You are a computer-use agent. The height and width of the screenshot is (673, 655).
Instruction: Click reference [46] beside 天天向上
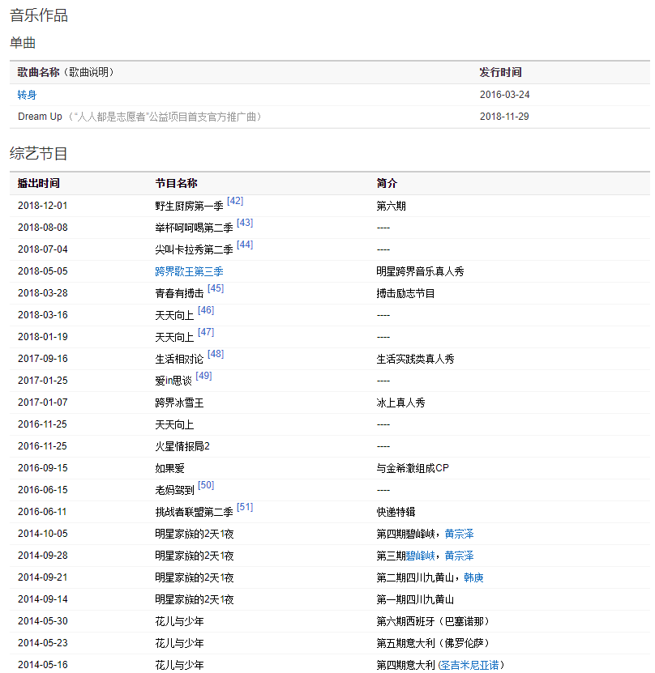[x=206, y=310]
